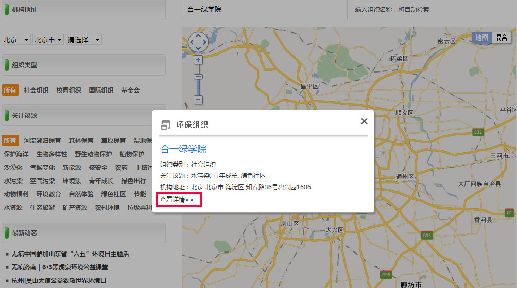Filter by 气候变化 topic

(42, 168)
